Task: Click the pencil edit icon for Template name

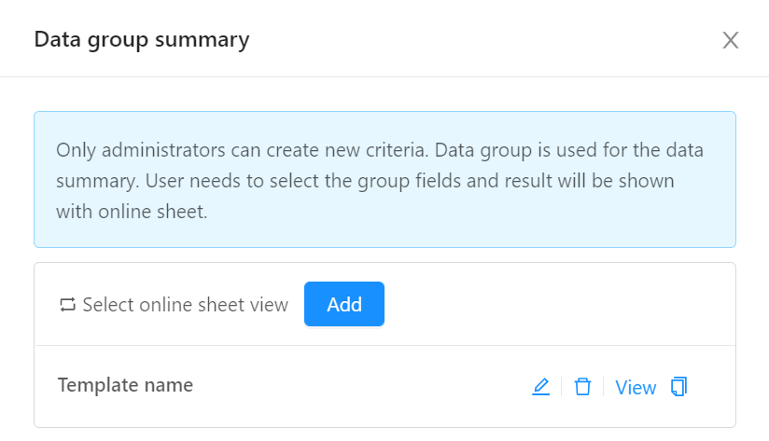Action: point(540,387)
